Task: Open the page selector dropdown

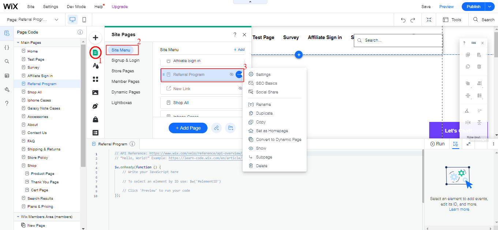Action: [33, 20]
